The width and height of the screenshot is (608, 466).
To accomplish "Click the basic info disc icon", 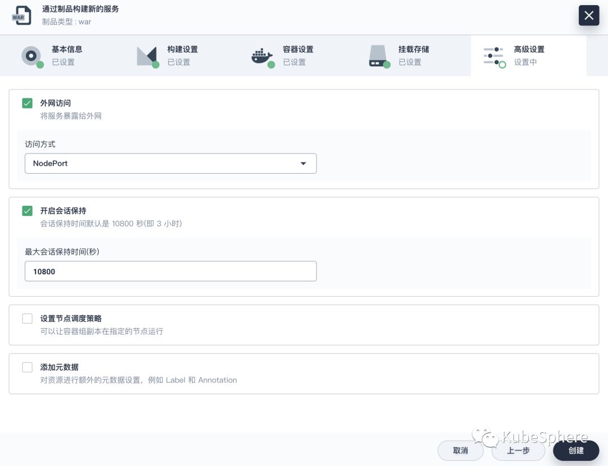I will tap(32, 57).
